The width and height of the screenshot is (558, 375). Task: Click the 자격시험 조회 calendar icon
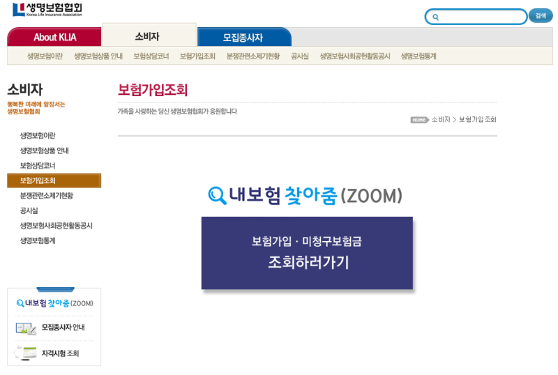click(x=26, y=353)
